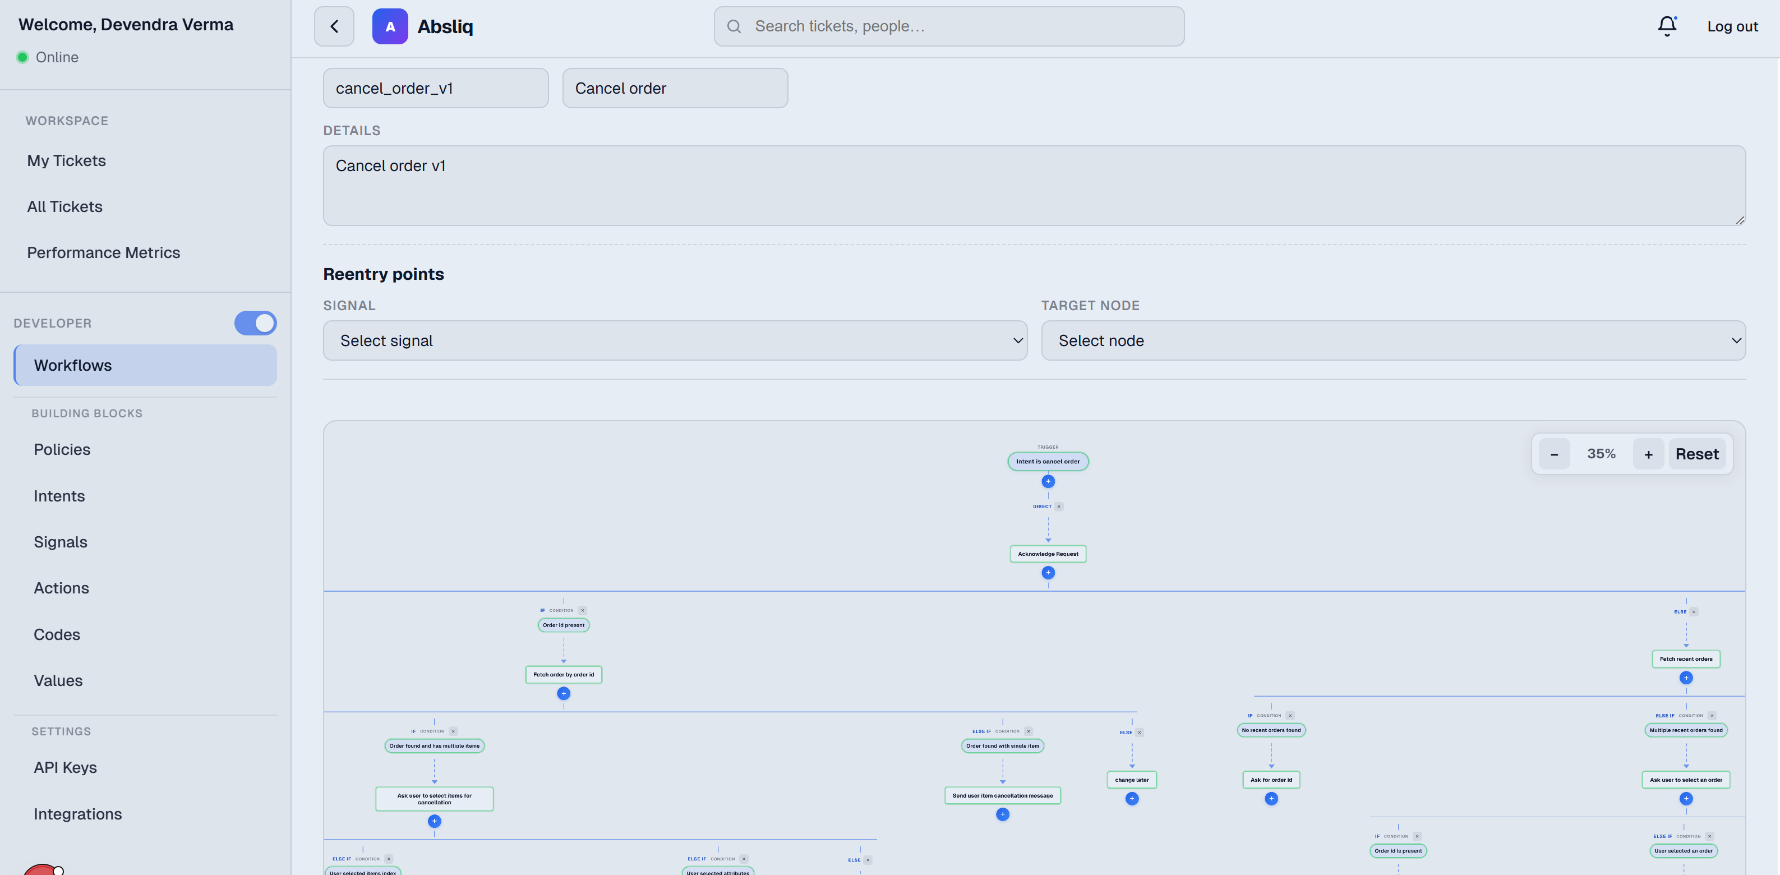The height and width of the screenshot is (875, 1780).
Task: Add node below Send user item cancellation message
Action: click(x=1002, y=814)
